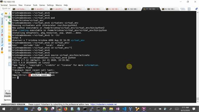The width and height of the screenshot is (199, 112).
Task: Open the Macros sidebar tab
Action: [x=2, y=42]
